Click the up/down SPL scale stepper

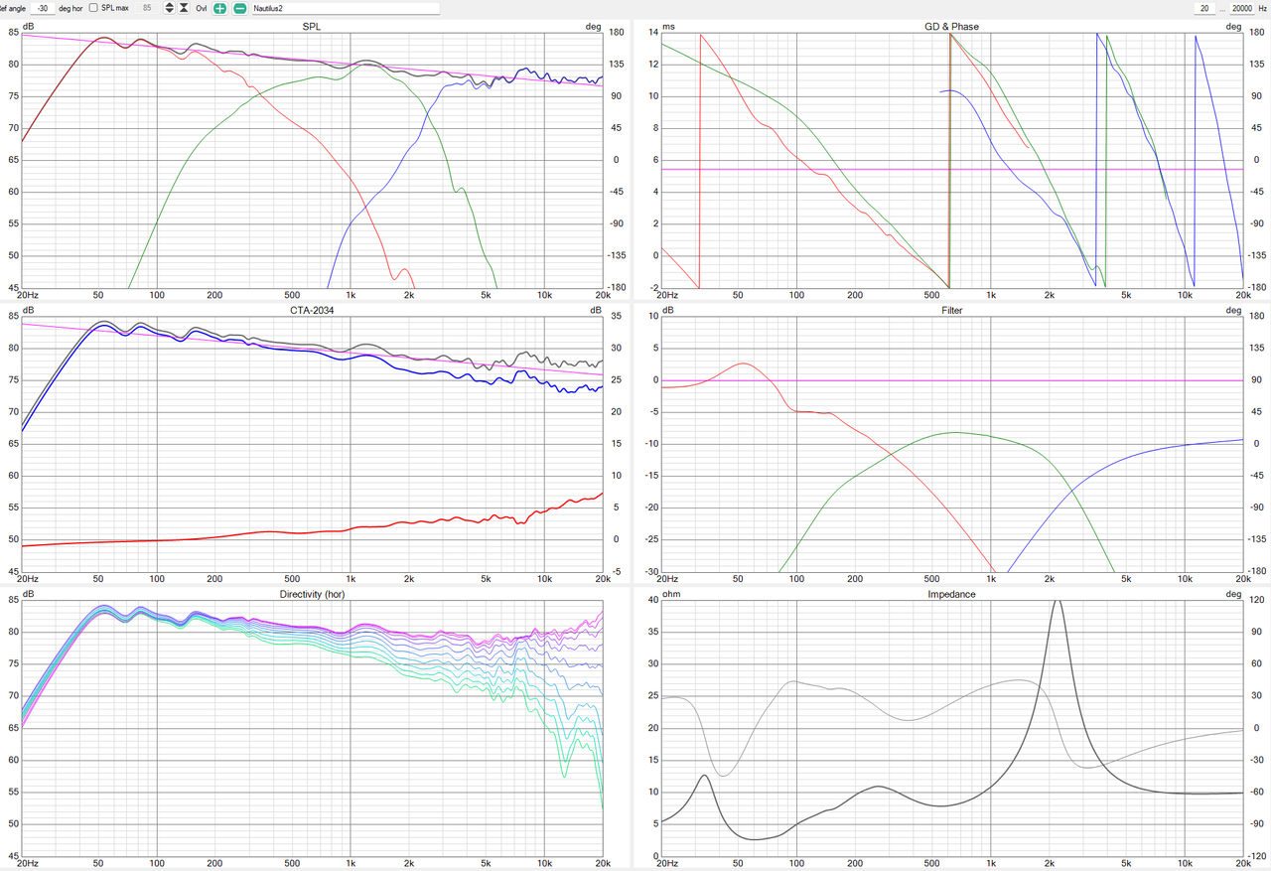point(169,8)
